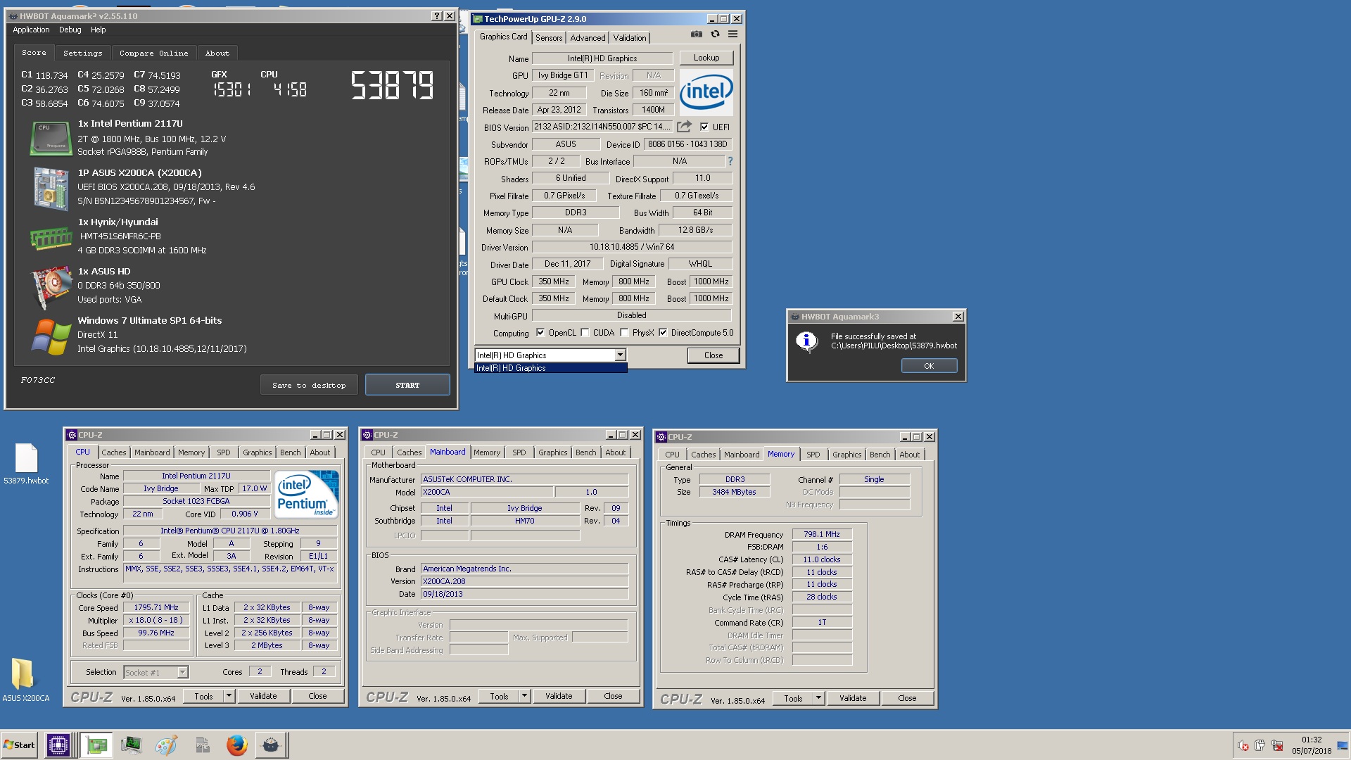This screenshot has height=760, width=1351.
Task: Open the GPU-Z hamburger menu icon
Action: 732,34
